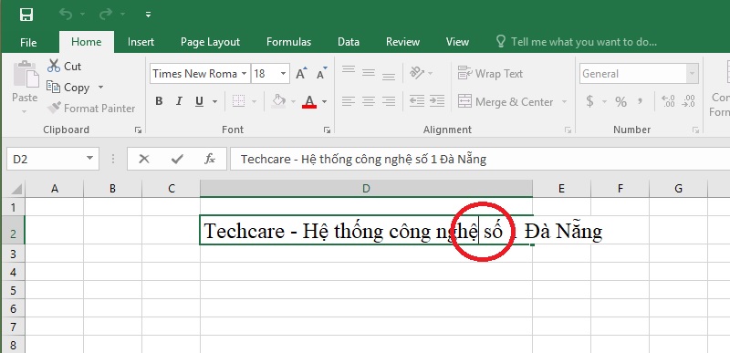This screenshot has width=730, height=353.
Task: Select column D header
Action: tap(367, 189)
